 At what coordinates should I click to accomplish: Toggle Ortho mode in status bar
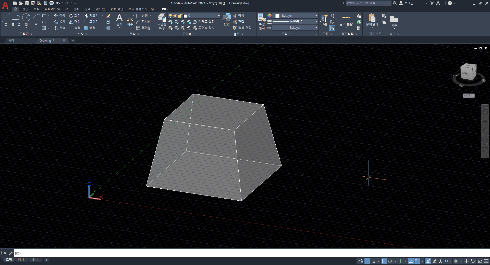point(384,261)
